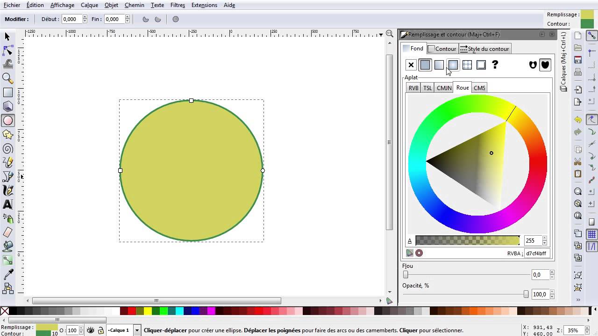
Task: Select the Paint Bucket tool
Action: tap(7, 246)
